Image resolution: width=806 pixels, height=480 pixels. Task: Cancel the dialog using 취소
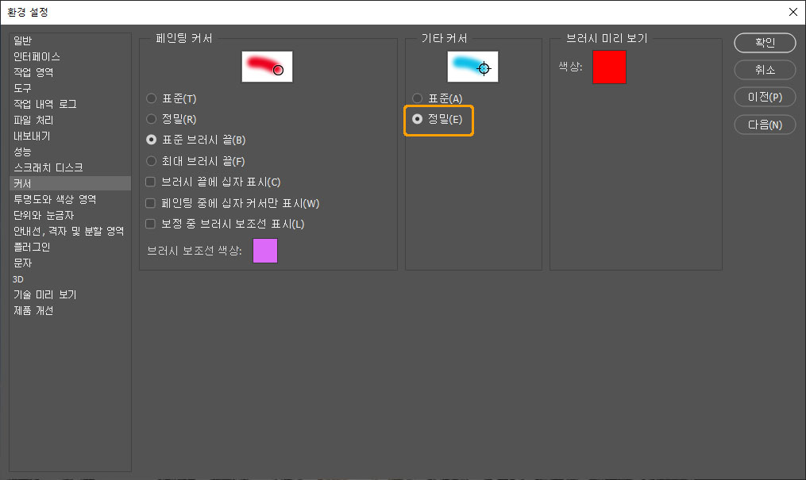(764, 70)
